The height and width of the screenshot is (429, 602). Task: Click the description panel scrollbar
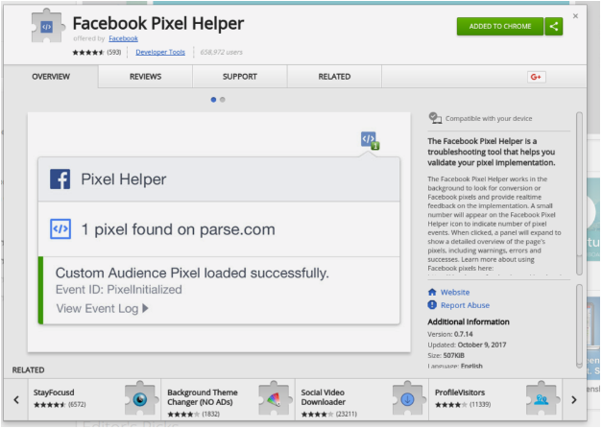[x=579, y=194]
